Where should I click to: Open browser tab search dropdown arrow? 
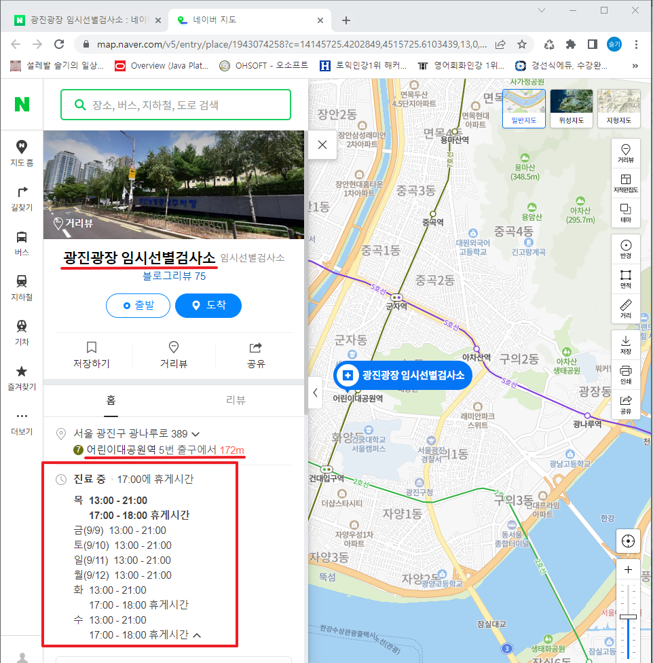(x=542, y=10)
